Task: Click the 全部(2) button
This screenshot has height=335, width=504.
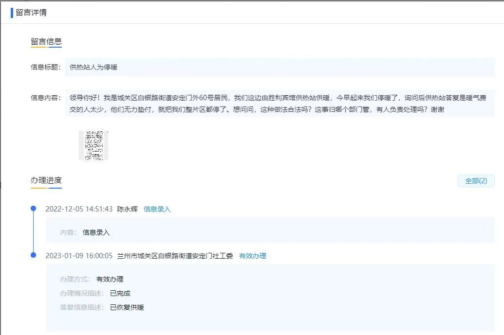Action: (x=476, y=181)
